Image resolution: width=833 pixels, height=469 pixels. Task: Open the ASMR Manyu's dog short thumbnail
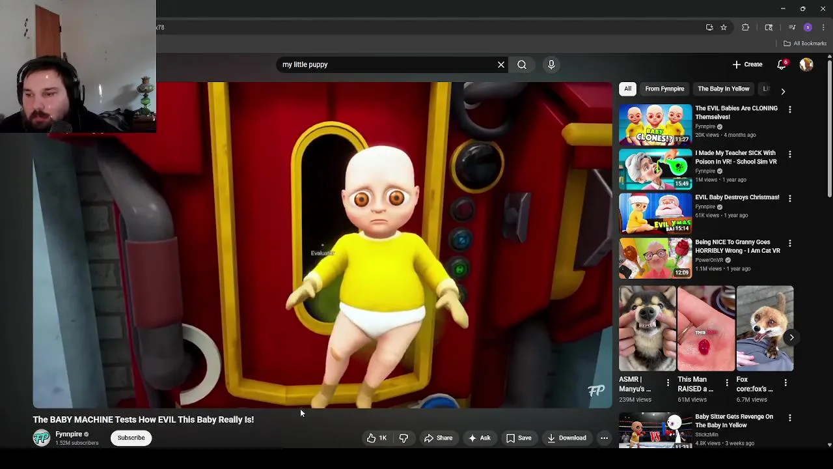[x=648, y=328]
